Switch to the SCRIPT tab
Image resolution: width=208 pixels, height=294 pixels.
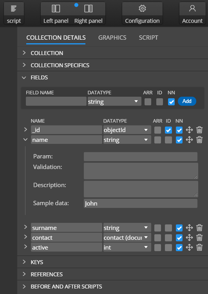148,38
